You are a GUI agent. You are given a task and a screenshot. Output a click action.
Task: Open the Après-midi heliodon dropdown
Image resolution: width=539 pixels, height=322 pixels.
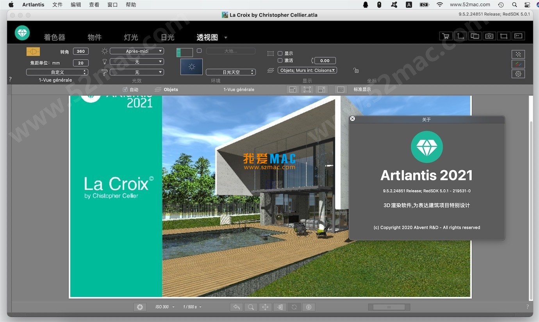(x=137, y=51)
